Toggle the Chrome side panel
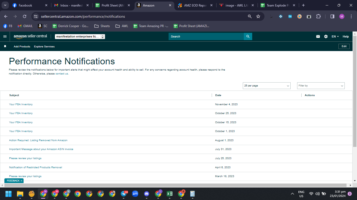Viewport: 357px width, 200px height. 332,16
